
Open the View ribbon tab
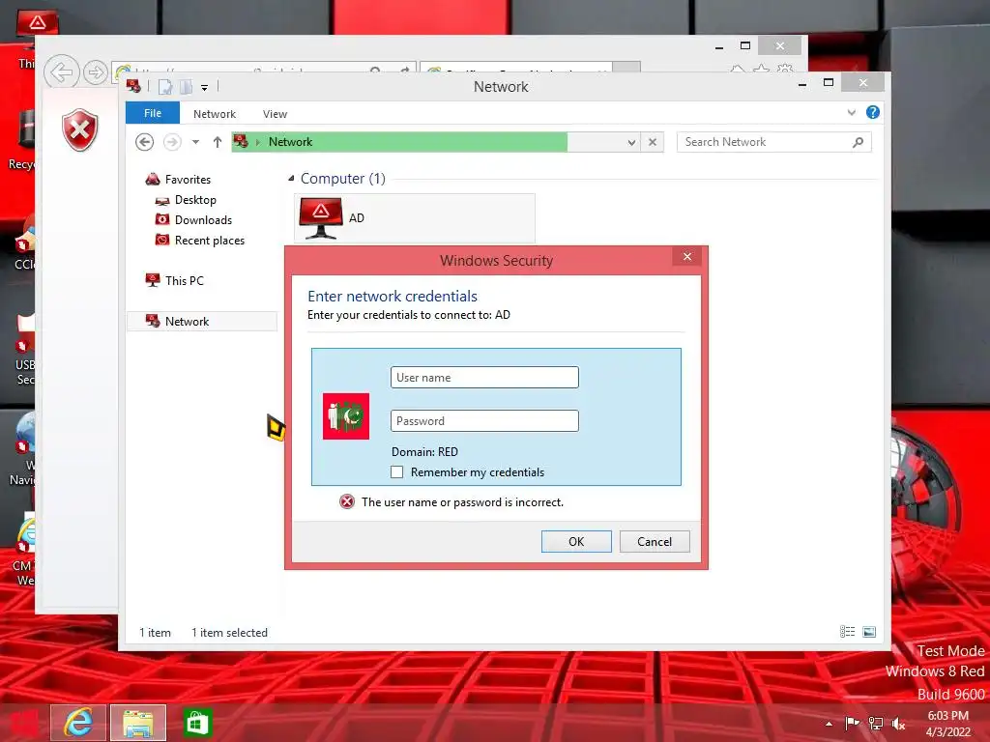pyautogui.click(x=275, y=114)
